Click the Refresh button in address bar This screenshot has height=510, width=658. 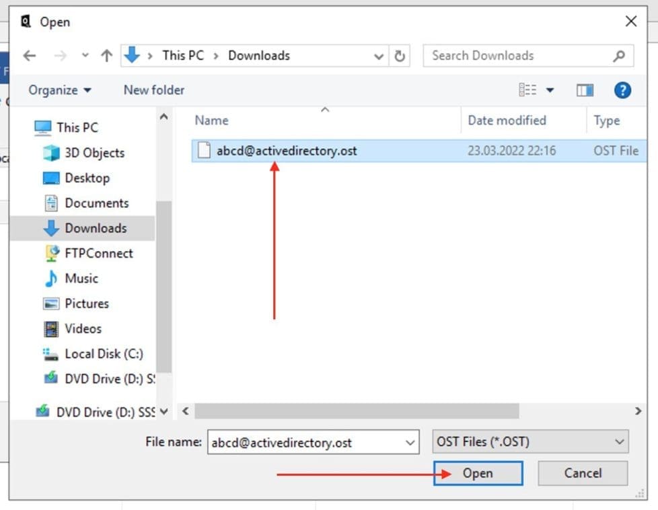(400, 56)
